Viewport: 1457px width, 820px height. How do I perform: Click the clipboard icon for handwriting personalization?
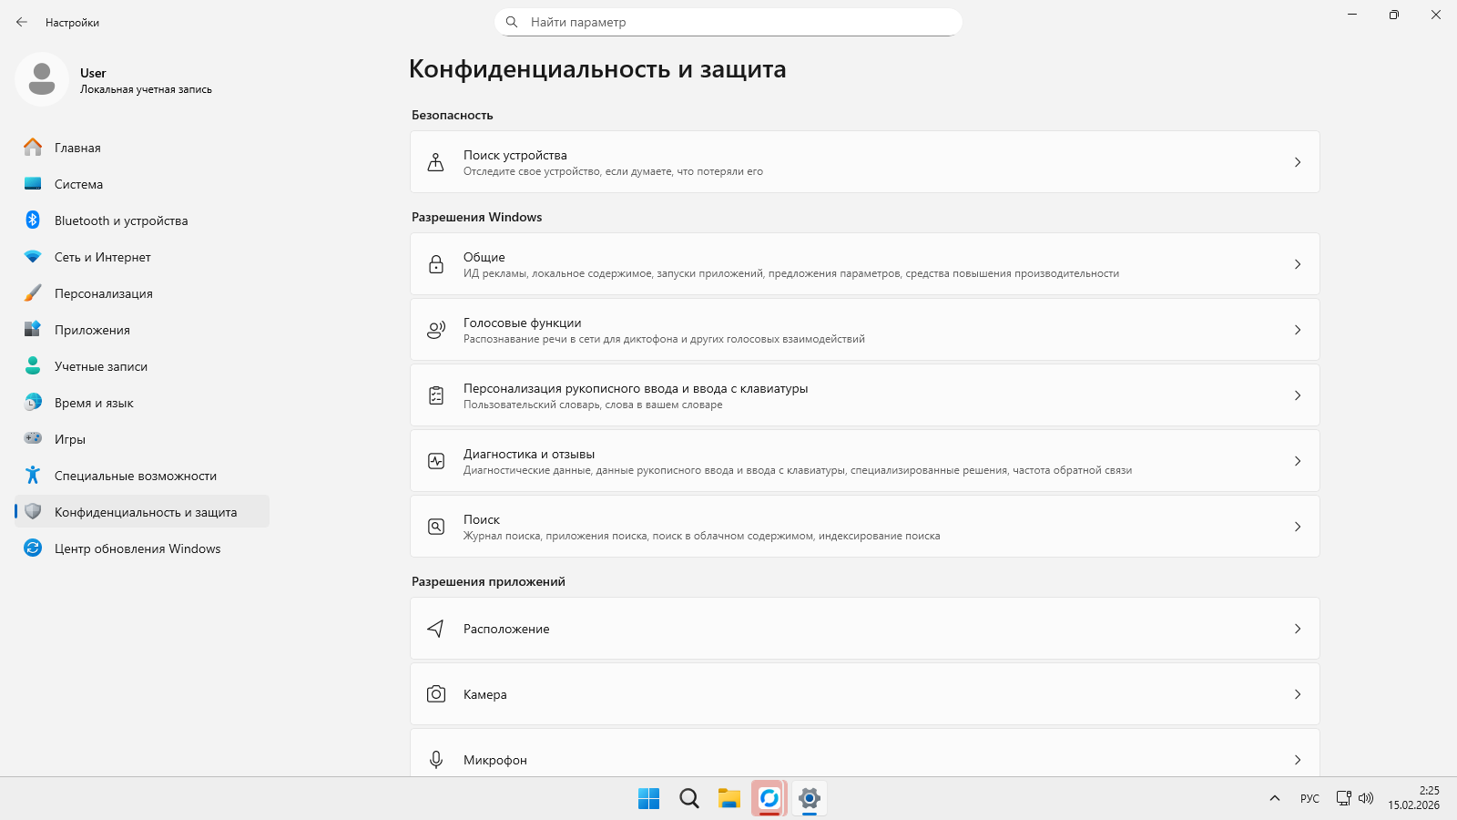436,395
